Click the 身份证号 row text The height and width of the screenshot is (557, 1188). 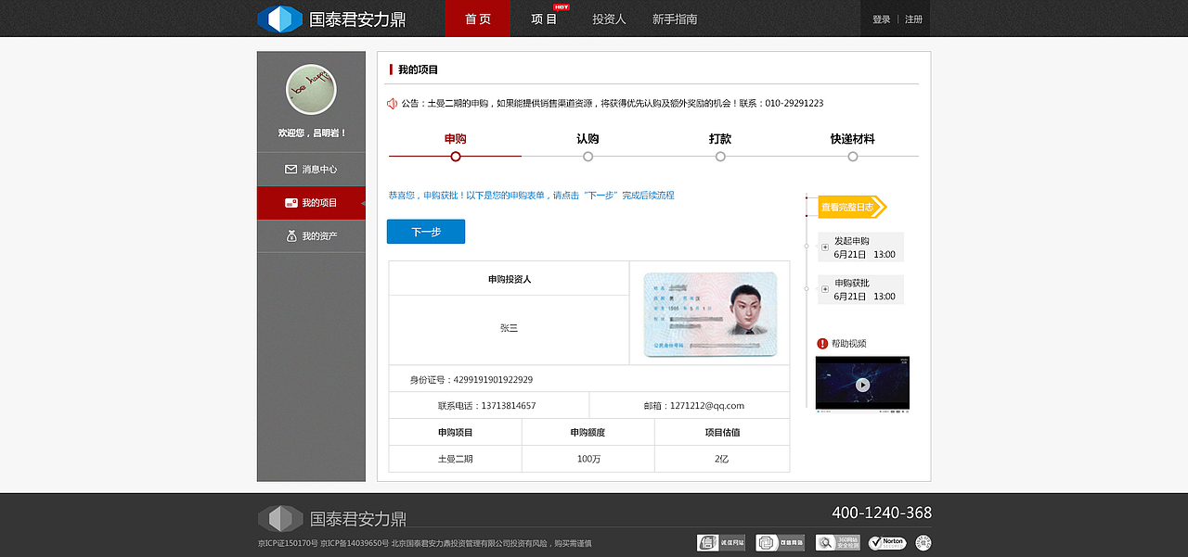pyautogui.click(x=471, y=380)
